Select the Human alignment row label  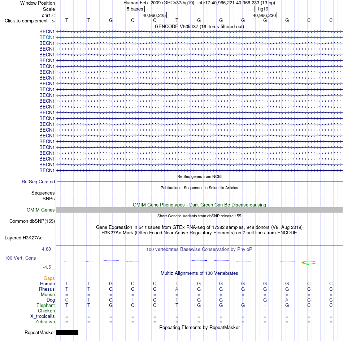coord(47,284)
